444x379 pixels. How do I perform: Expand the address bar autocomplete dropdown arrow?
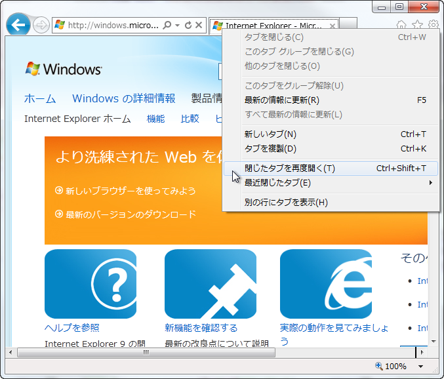coord(177,26)
